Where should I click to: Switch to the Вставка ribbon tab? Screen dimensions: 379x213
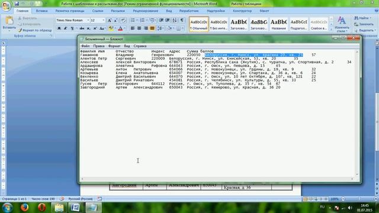pyautogui.click(x=41, y=11)
